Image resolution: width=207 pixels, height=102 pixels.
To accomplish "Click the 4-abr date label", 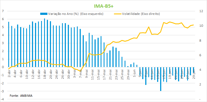I will (15, 73).
